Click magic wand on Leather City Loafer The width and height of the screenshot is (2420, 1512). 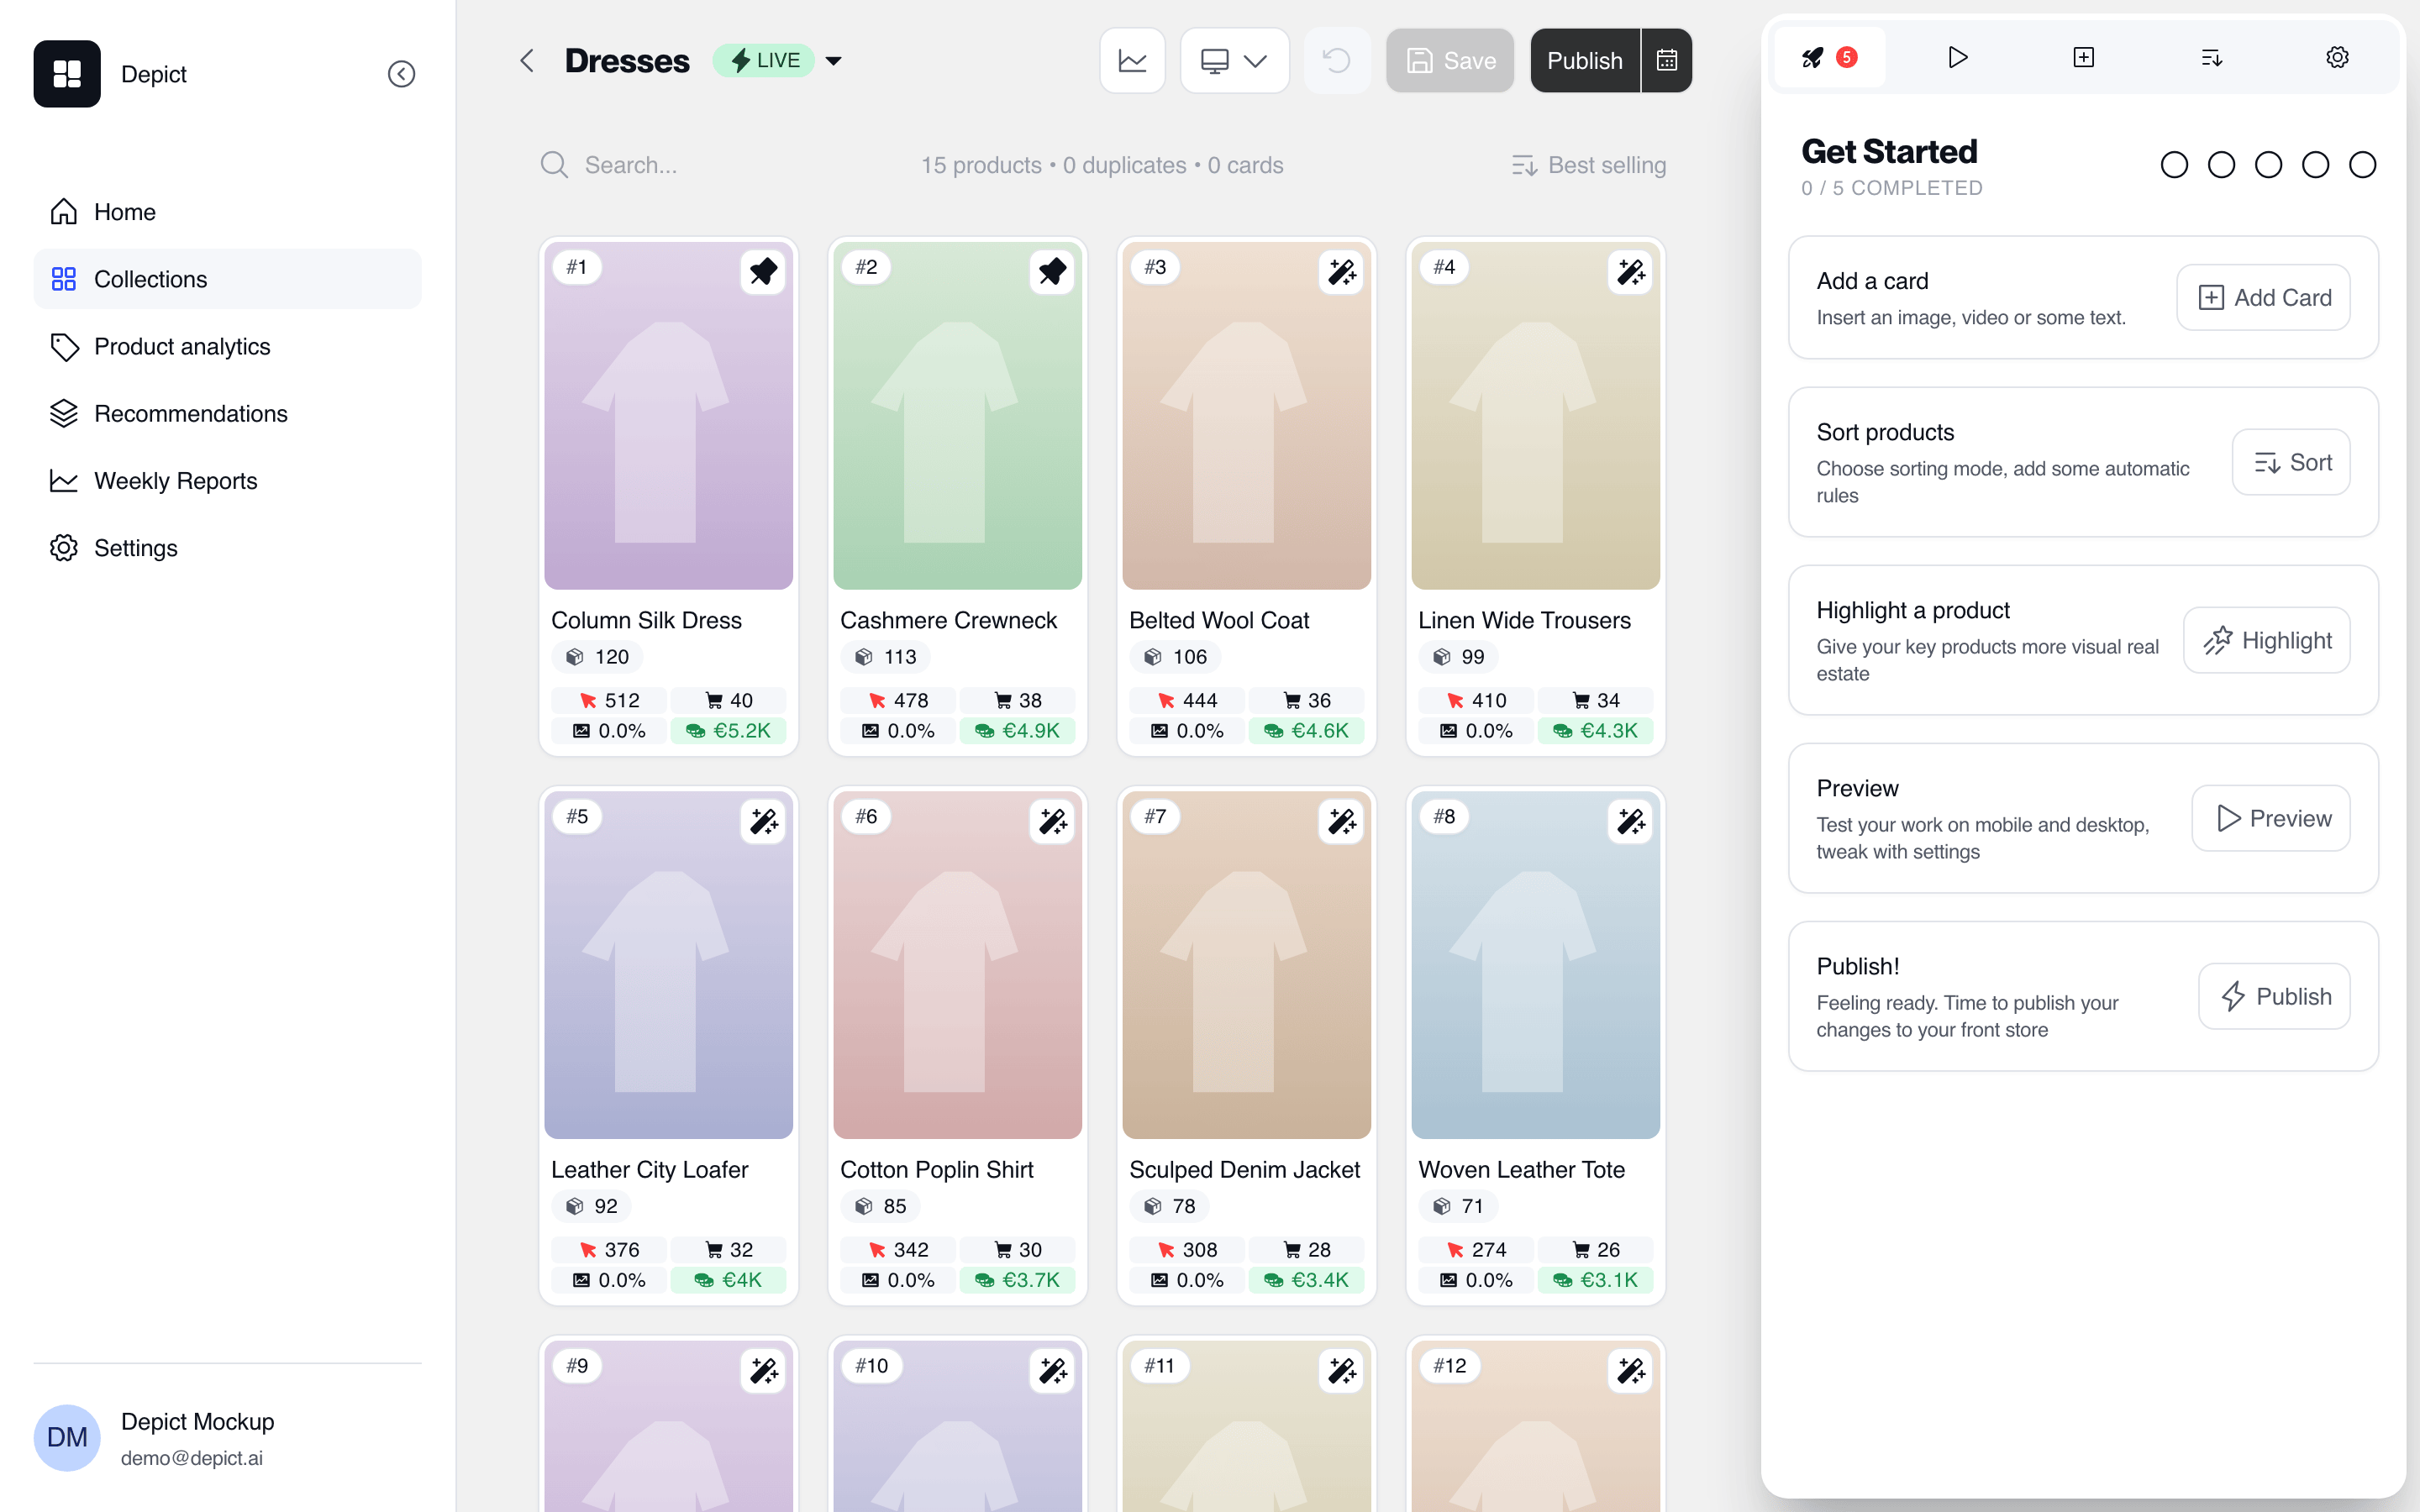[x=764, y=821]
